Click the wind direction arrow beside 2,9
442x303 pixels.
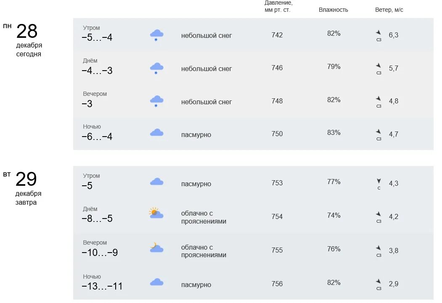(378, 281)
